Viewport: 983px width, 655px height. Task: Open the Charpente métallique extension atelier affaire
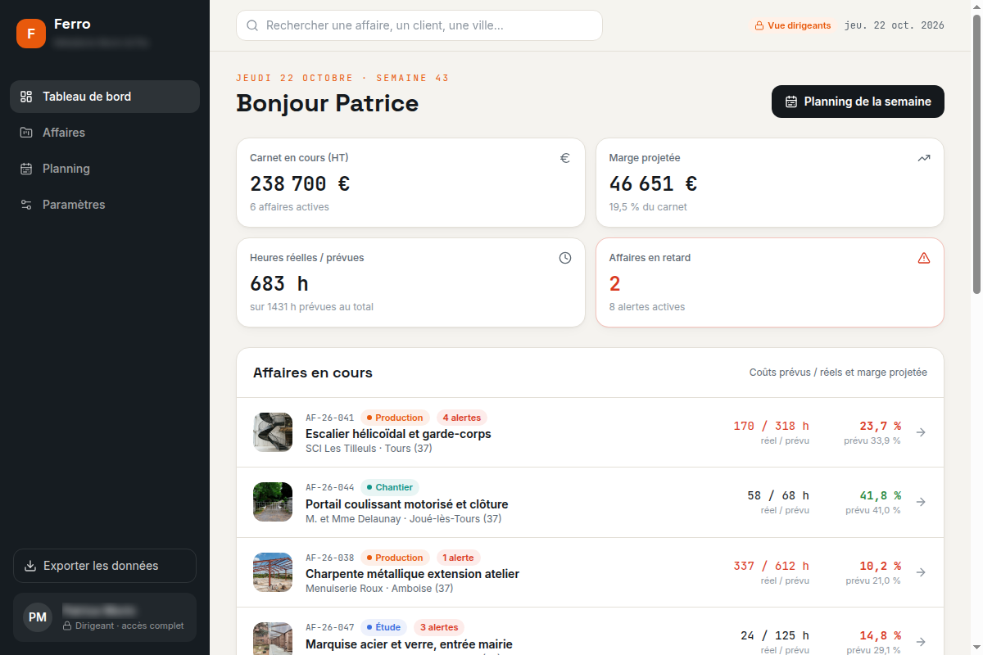coord(590,572)
